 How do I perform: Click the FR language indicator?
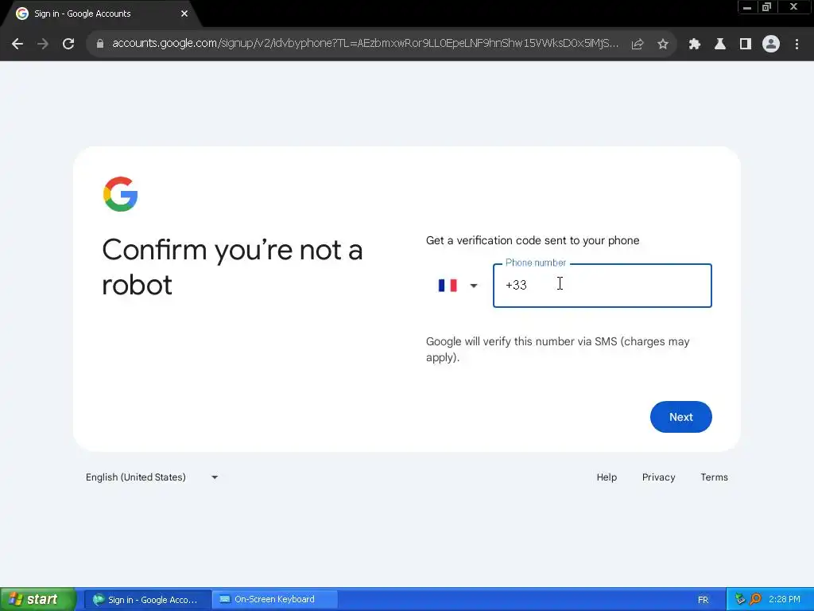(703, 600)
